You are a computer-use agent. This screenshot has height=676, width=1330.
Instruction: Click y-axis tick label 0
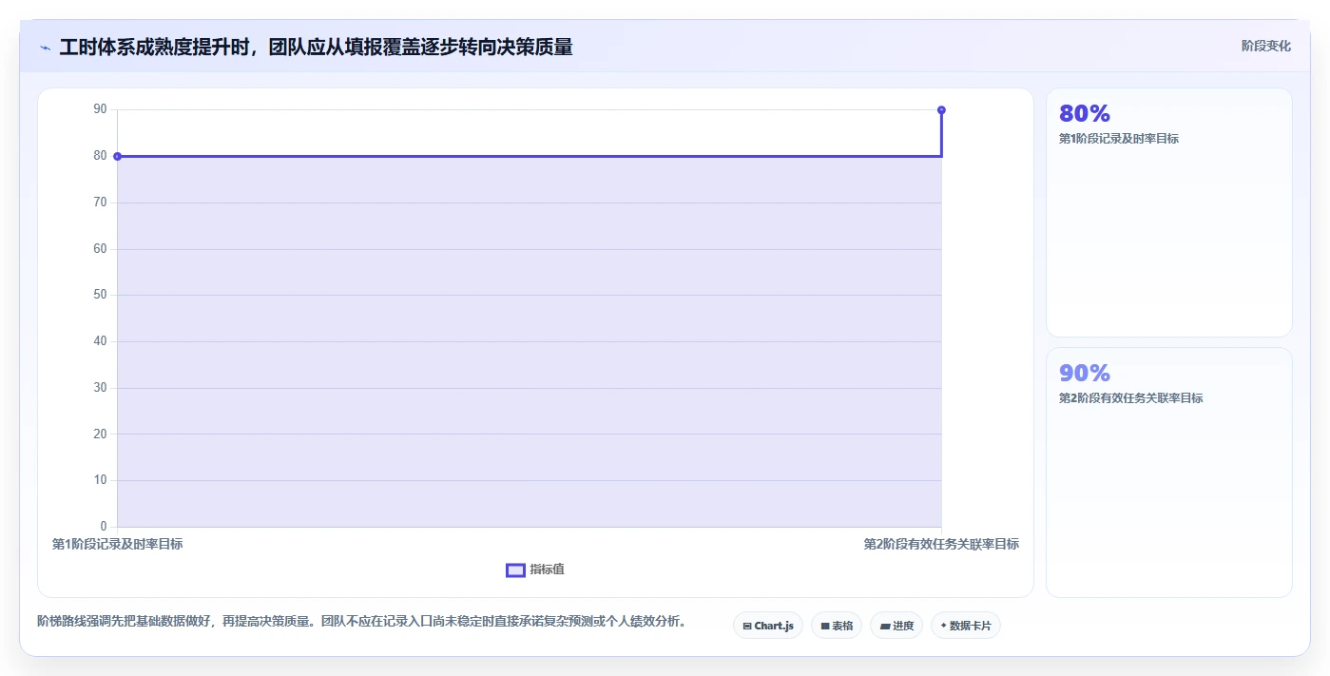tap(104, 527)
